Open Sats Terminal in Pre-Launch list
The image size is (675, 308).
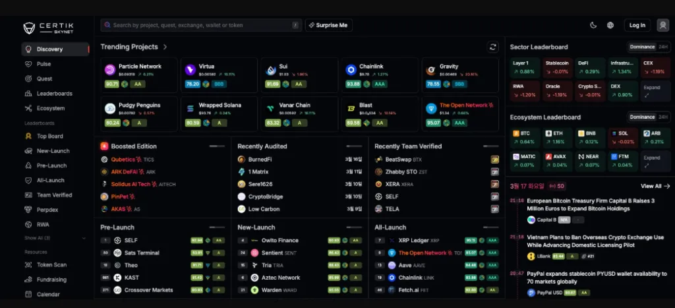click(x=163, y=253)
